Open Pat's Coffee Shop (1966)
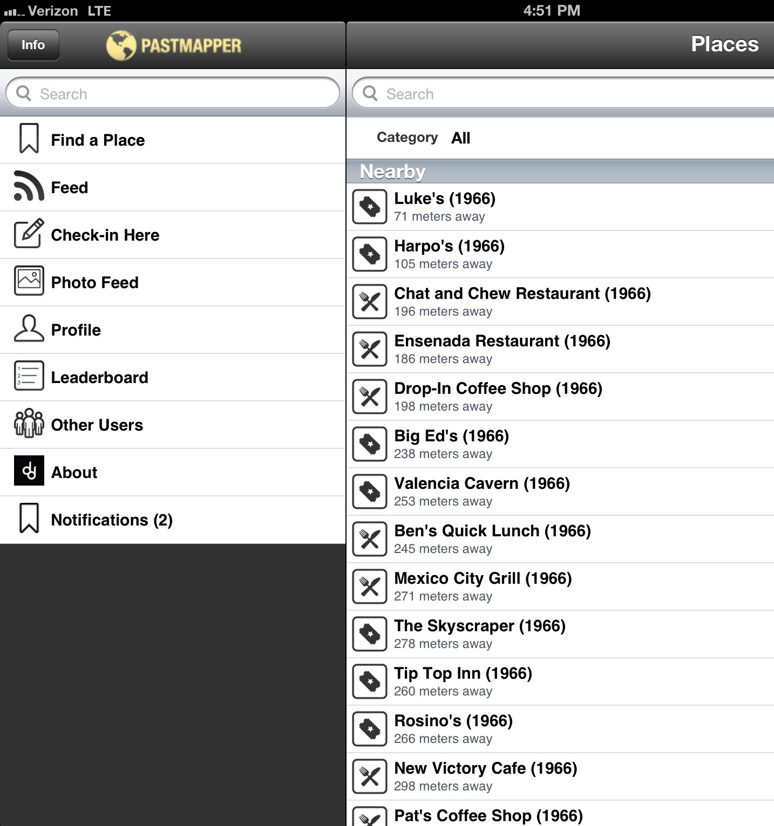 pyautogui.click(x=560, y=814)
